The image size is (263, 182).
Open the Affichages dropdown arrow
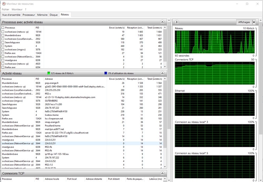[x=254, y=22]
